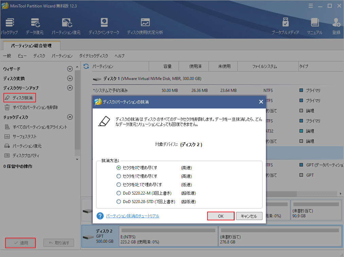344x257 pixels.
Task: Refresh the partition list with the reload icon
Action: point(86,66)
